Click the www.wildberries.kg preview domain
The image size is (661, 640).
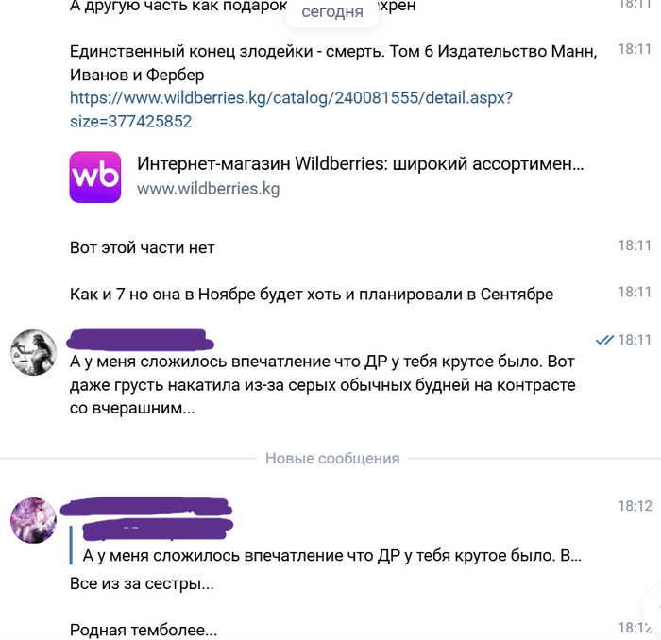[x=209, y=189]
